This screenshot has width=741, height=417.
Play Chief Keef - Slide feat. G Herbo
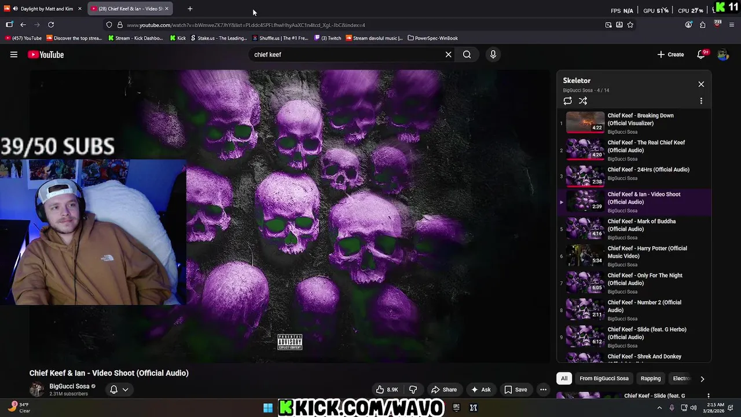click(634, 337)
